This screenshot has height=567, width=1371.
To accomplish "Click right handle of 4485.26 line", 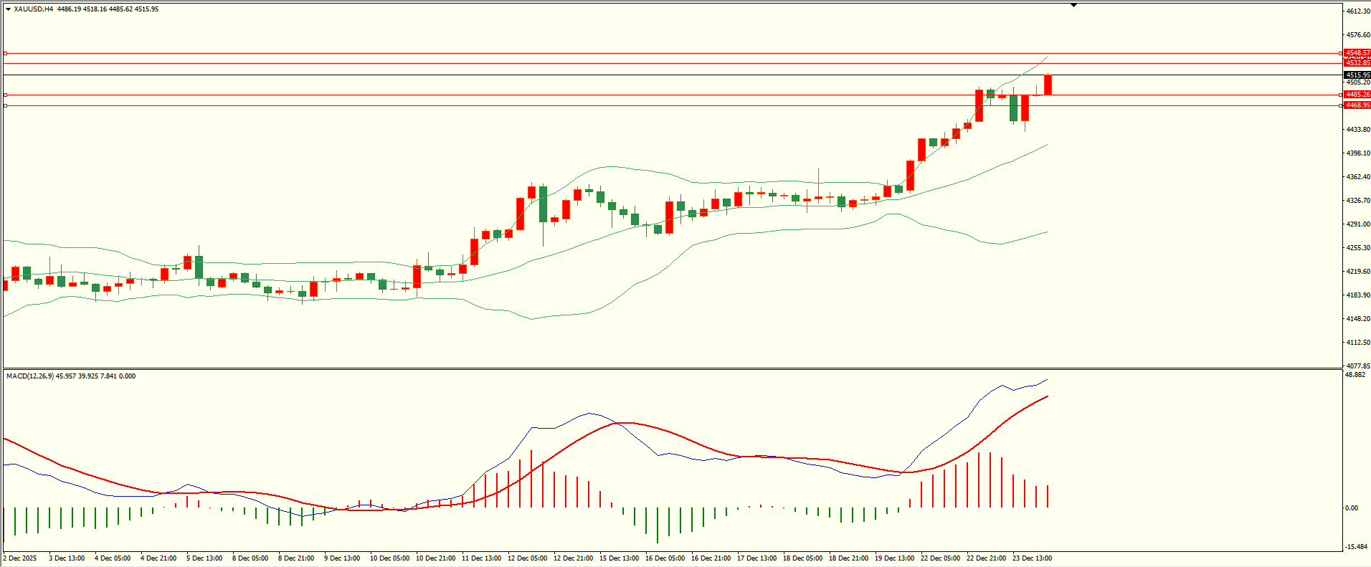I will coord(1341,95).
